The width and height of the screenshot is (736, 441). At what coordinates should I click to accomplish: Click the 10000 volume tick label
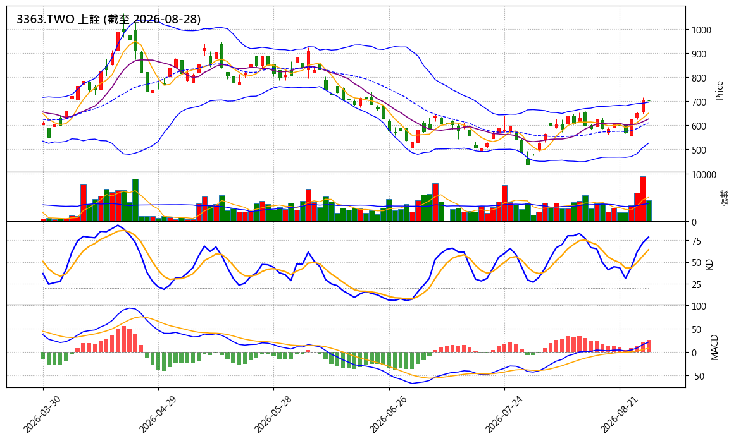pos(704,175)
